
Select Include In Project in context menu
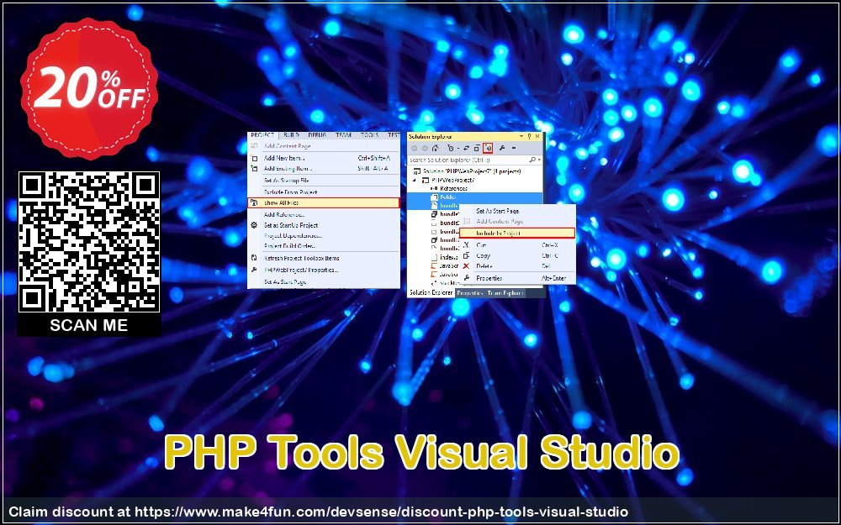point(517,233)
